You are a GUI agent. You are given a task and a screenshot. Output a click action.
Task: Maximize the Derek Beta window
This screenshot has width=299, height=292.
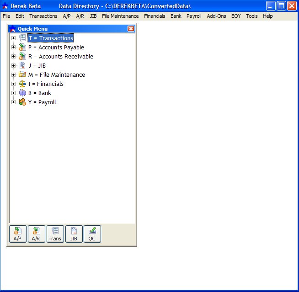tap(281, 6)
